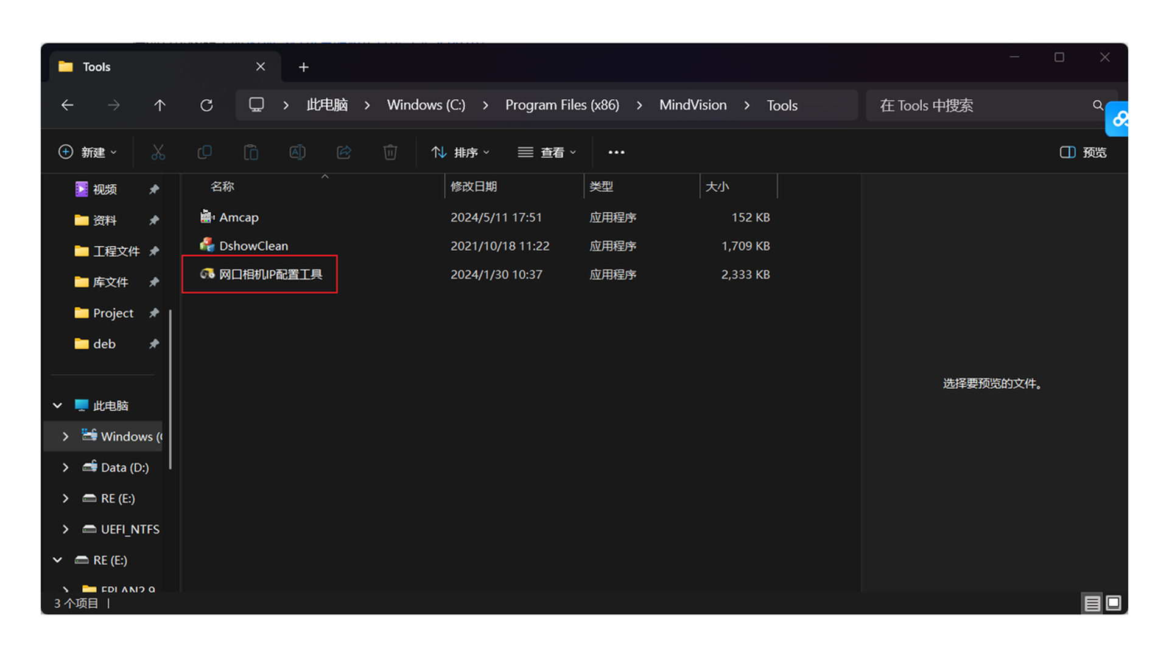Viewport: 1169px width, 657px height.
Task: Switch to the details list view
Action: (1092, 603)
